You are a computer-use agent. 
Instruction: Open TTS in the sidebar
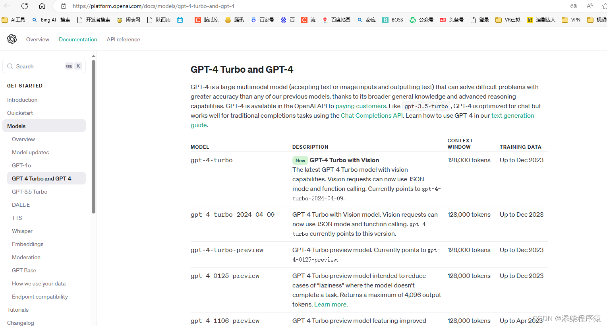[x=17, y=218]
